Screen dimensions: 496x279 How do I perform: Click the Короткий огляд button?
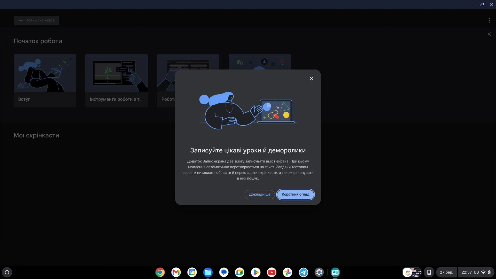point(295,195)
